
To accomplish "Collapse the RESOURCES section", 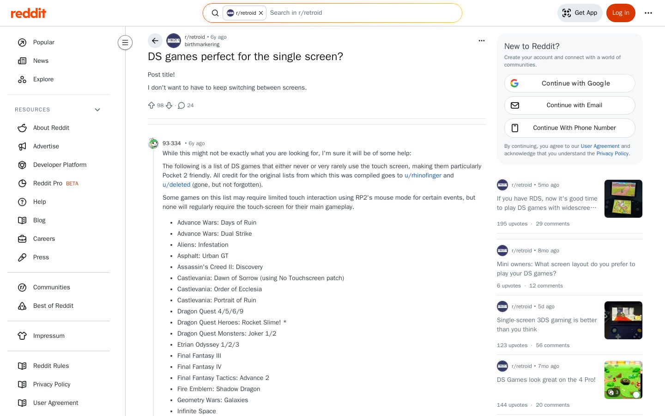I will (97, 110).
